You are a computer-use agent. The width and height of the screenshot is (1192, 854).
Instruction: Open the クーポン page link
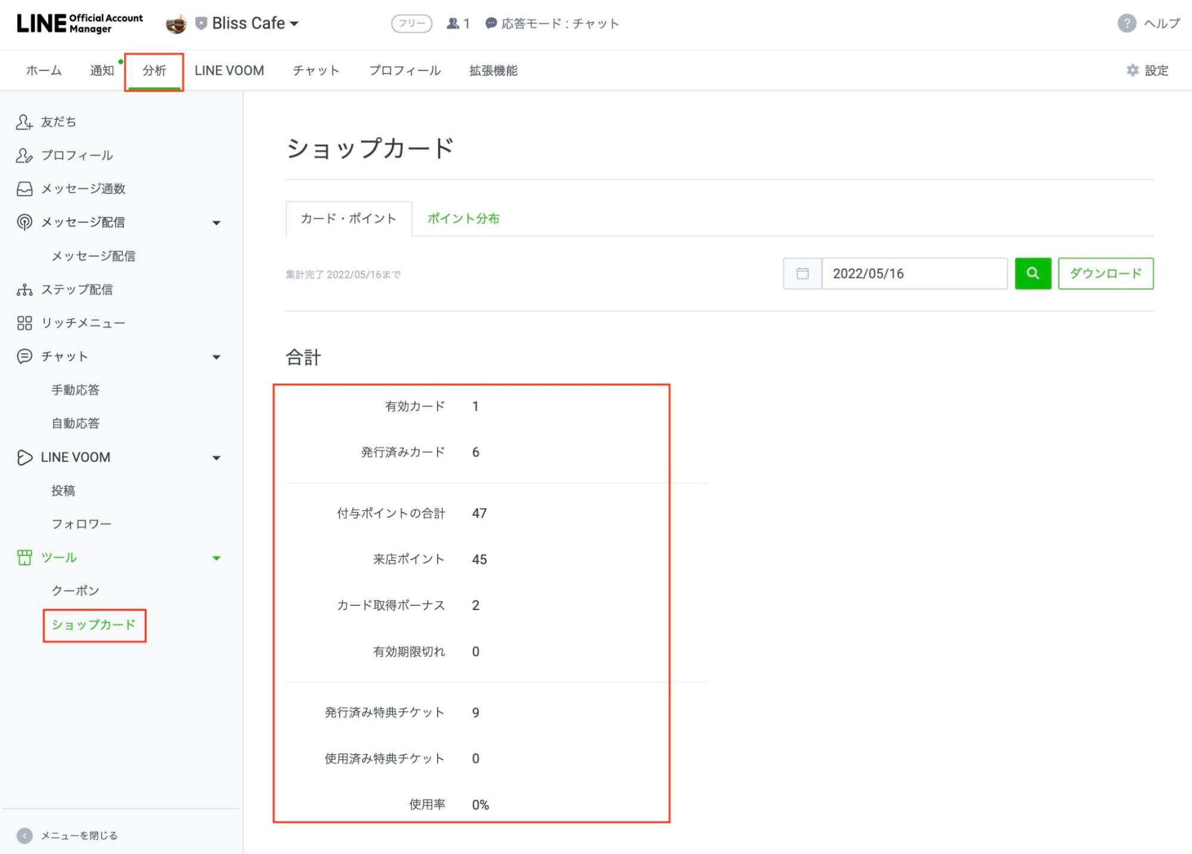pos(75,590)
